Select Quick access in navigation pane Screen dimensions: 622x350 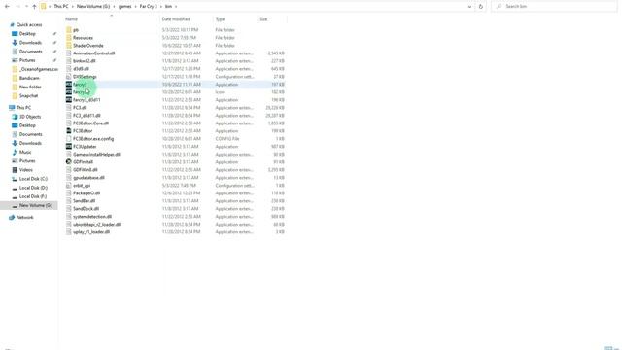click(x=29, y=24)
